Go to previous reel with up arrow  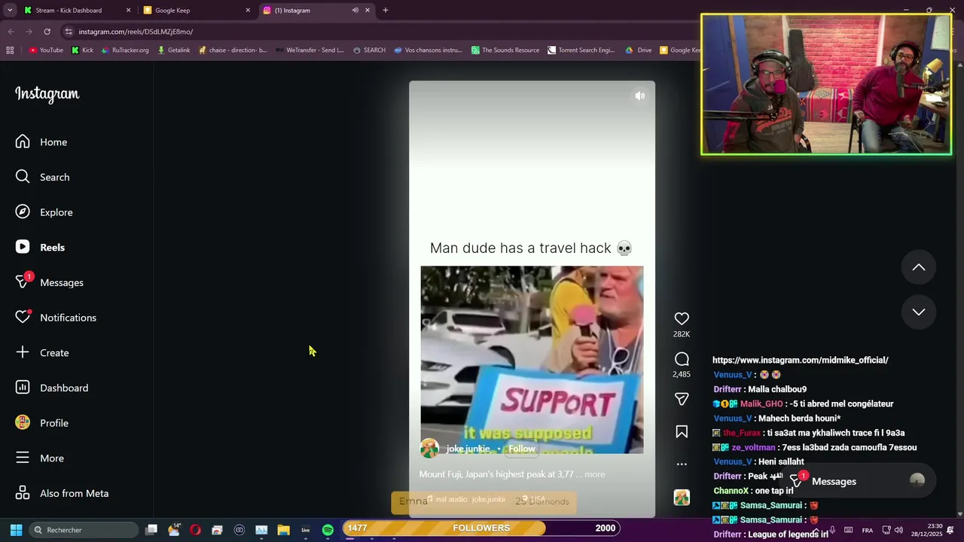pyautogui.click(x=919, y=267)
